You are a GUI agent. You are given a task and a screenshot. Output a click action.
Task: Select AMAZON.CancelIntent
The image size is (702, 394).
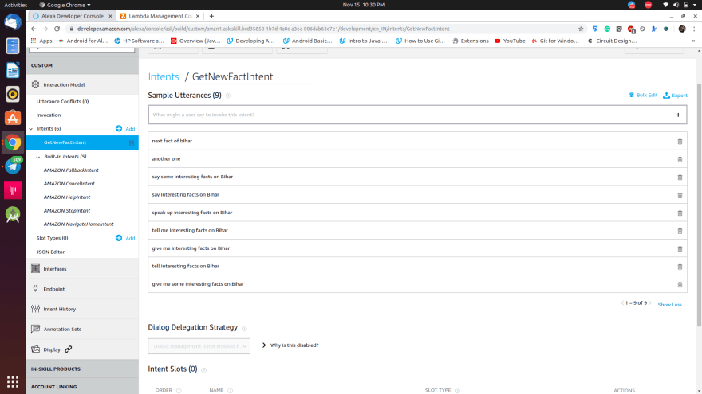point(69,184)
